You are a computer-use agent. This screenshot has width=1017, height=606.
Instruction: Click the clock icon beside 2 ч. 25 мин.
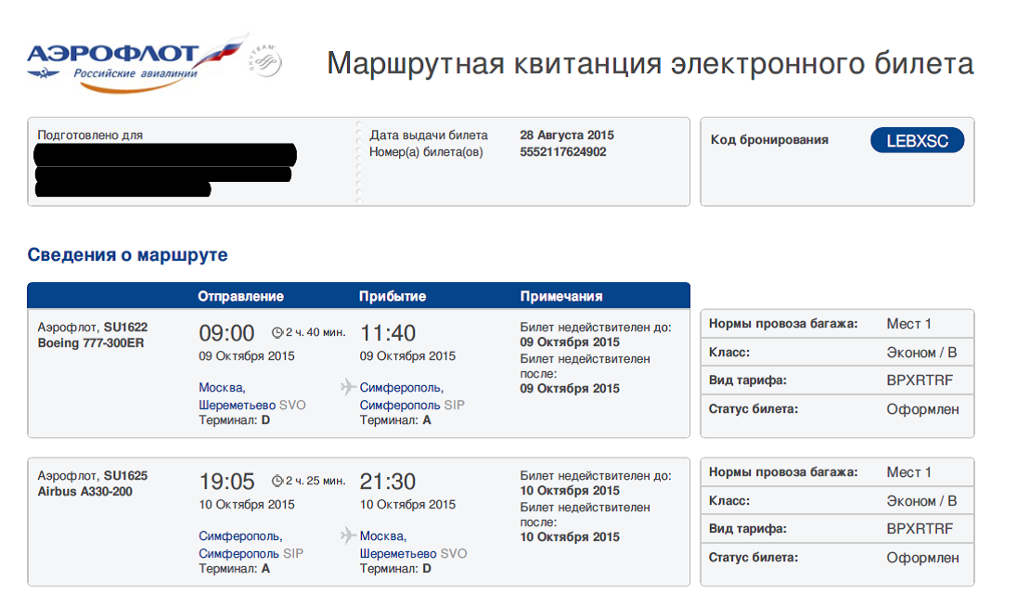coord(277,482)
